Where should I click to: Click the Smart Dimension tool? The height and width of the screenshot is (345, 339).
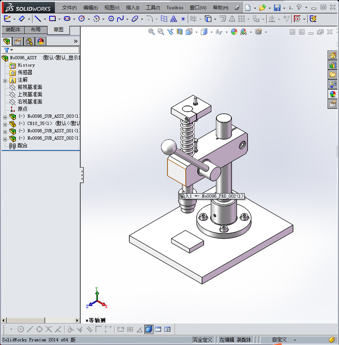22,19
